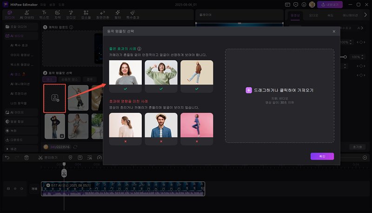Click the pink background dancer bad example thumbnail

click(197, 125)
